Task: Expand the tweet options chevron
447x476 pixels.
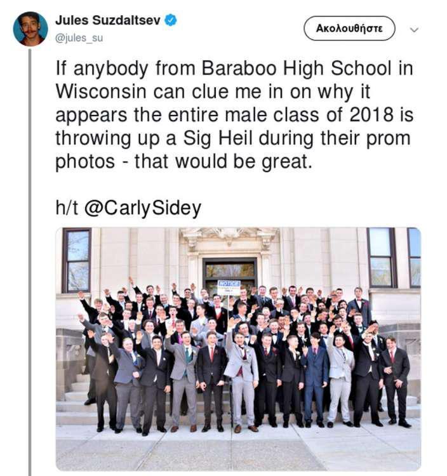Action: pyautogui.click(x=414, y=30)
